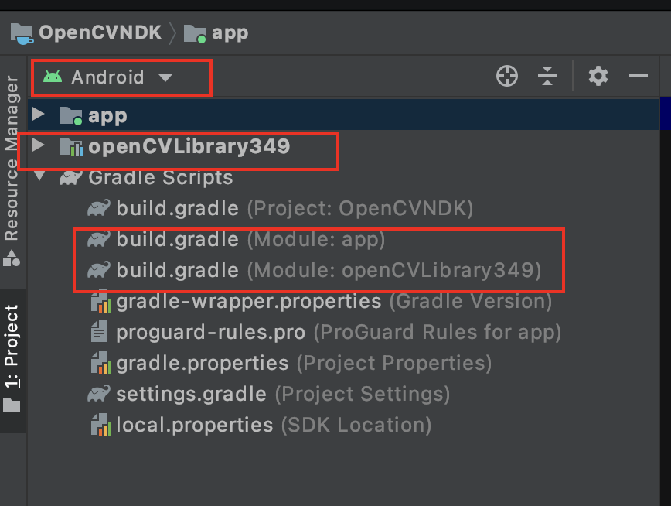Select the Gradle Scripts node
Screen dimensions: 671x506
[342, 177]
